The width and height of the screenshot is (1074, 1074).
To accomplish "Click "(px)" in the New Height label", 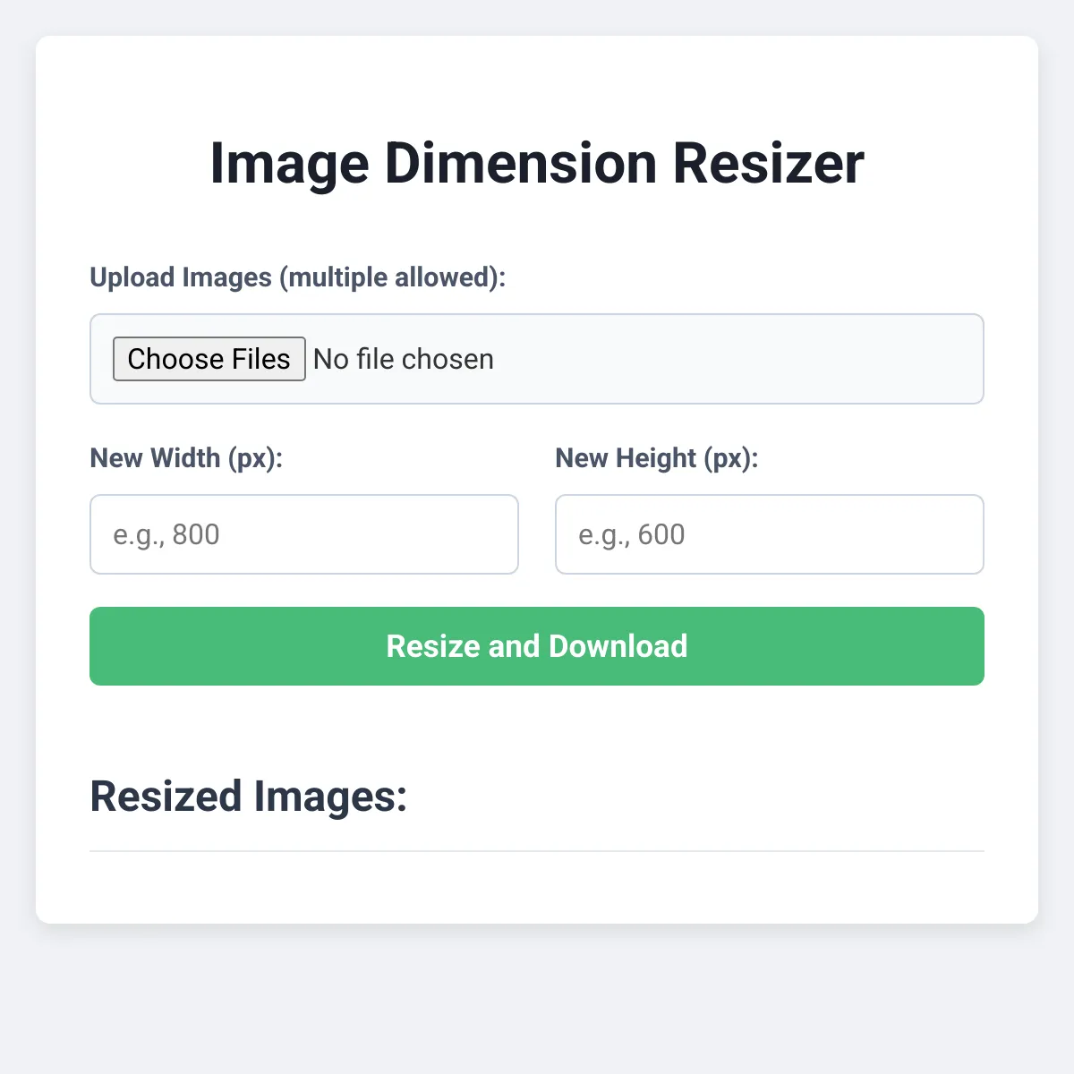I will coord(730,458).
